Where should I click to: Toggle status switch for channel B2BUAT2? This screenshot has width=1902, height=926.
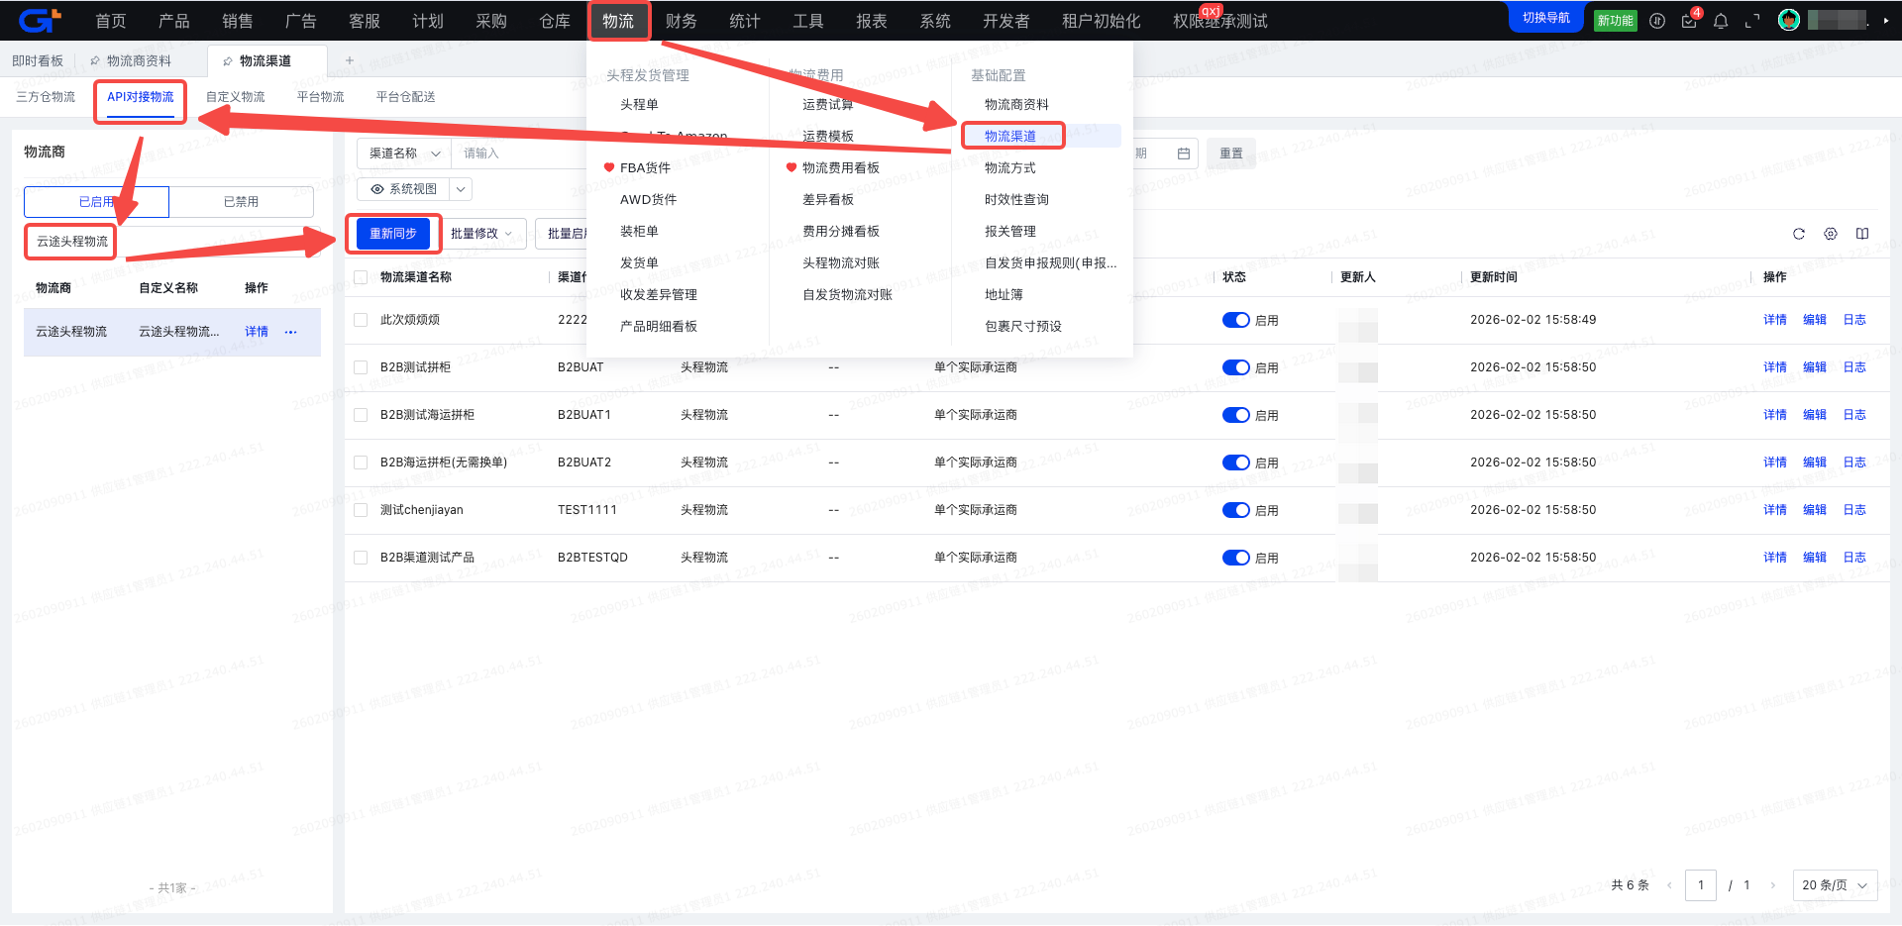1236,463
